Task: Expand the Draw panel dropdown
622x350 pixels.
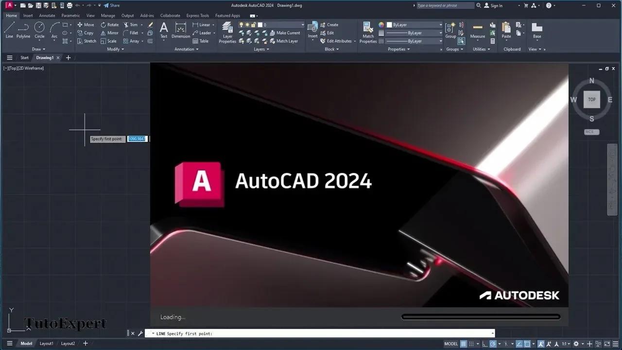Action: pos(39,49)
